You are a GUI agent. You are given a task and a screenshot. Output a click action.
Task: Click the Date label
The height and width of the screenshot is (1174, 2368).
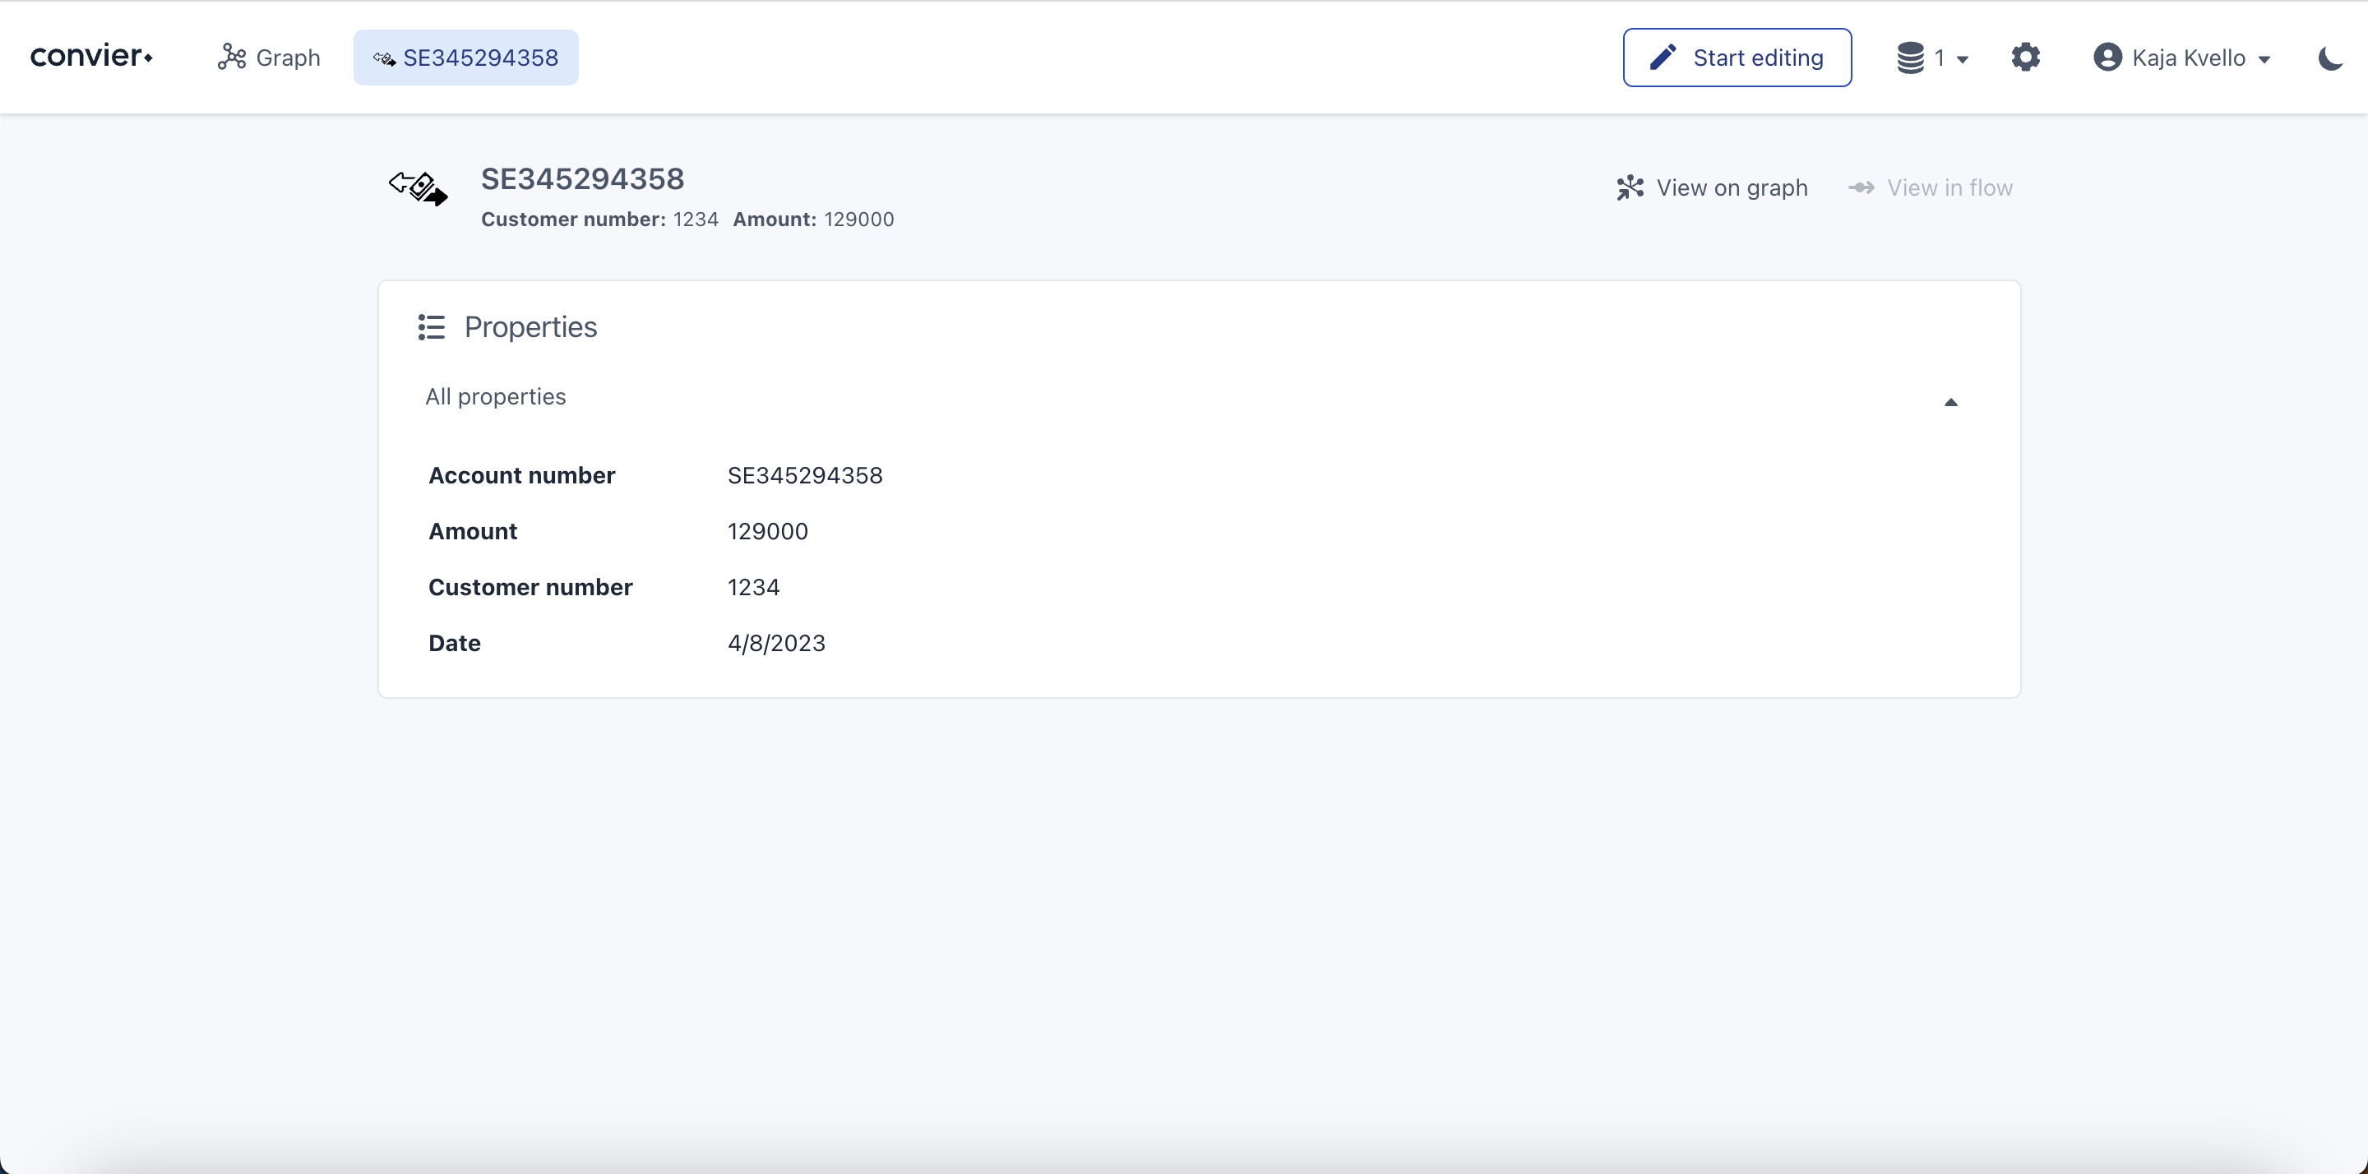click(454, 643)
